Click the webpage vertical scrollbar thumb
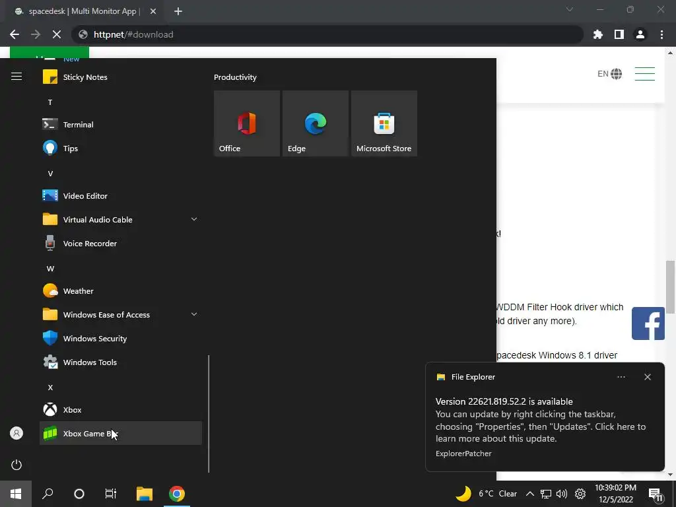This screenshot has width=676, height=507. click(x=670, y=287)
